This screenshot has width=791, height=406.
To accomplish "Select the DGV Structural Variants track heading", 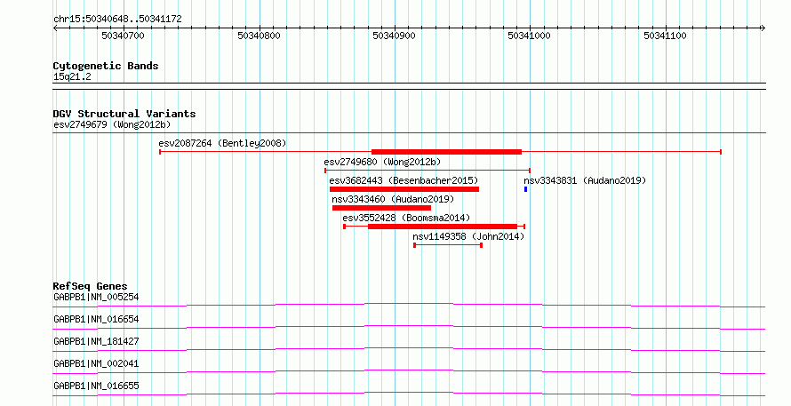I will point(124,114).
